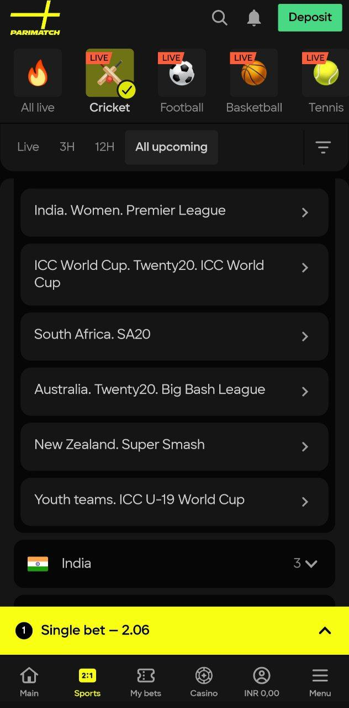The image size is (349, 708).
Task: Open the All live flame icon
Action: pos(38,73)
